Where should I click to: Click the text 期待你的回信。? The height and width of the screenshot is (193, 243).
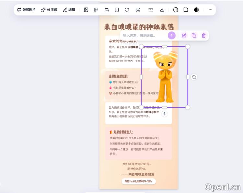[x=137, y=169]
